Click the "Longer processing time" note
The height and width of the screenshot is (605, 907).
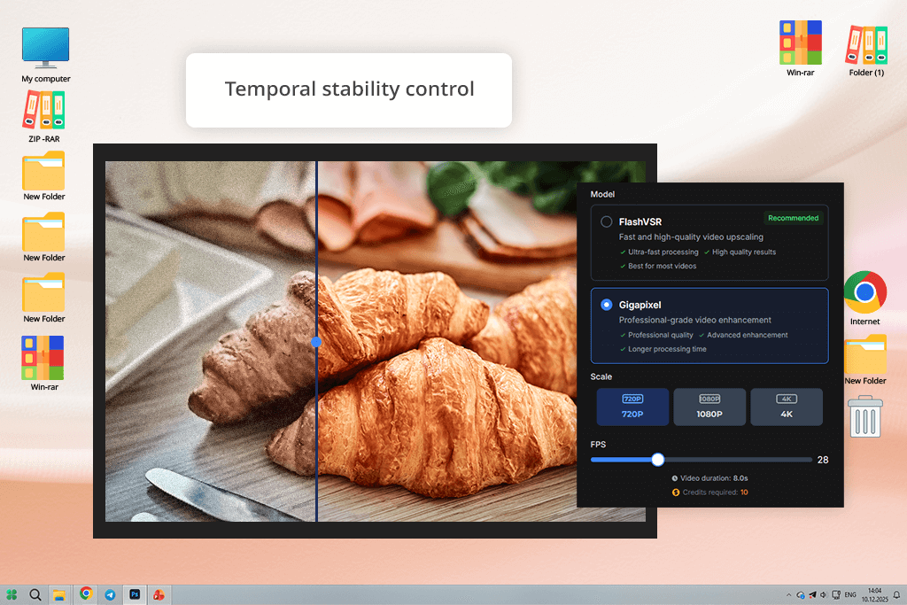tap(667, 349)
